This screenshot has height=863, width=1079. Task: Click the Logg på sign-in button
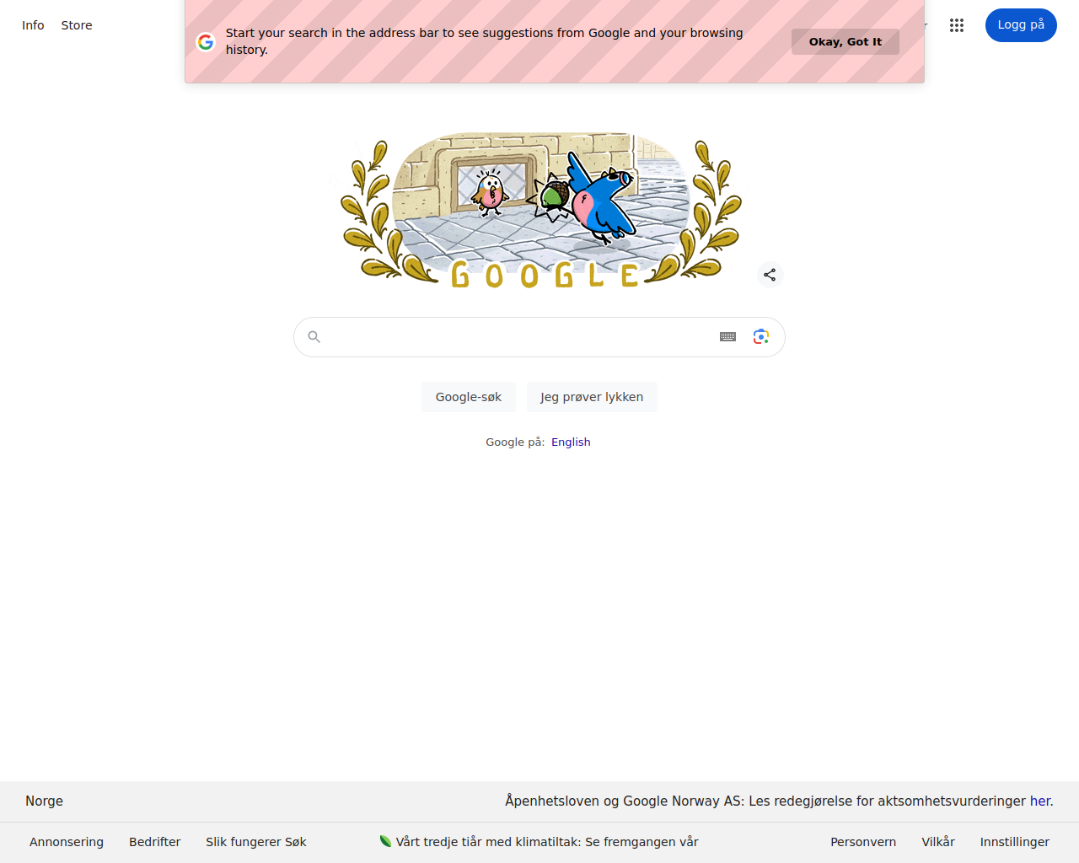1021,25
